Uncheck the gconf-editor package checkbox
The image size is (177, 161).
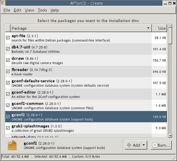[8, 94]
